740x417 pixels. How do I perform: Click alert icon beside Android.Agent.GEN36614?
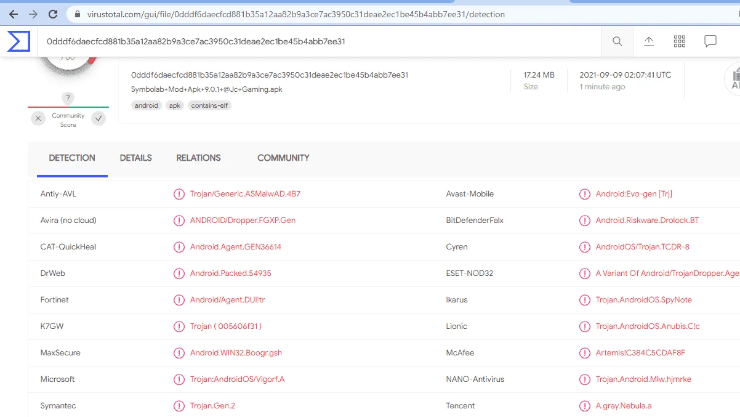[x=179, y=247]
